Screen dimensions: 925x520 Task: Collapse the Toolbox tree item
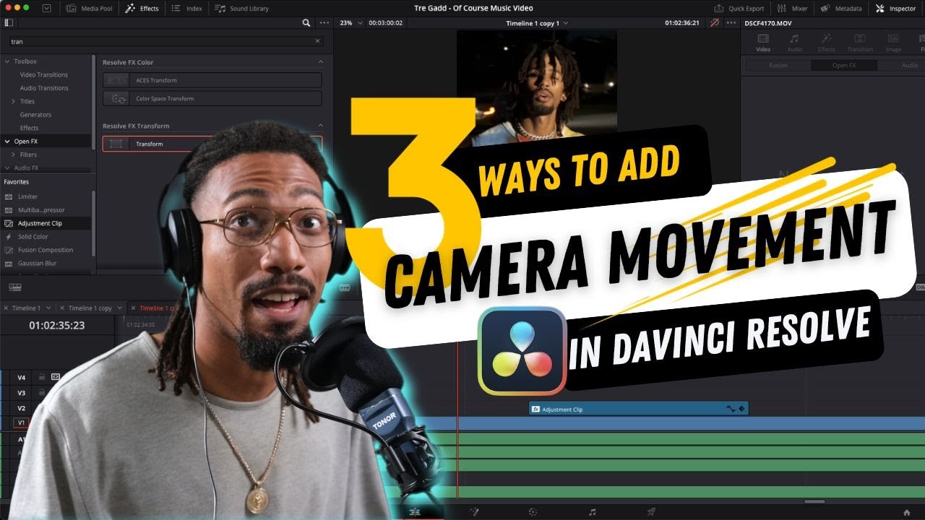click(x=7, y=61)
